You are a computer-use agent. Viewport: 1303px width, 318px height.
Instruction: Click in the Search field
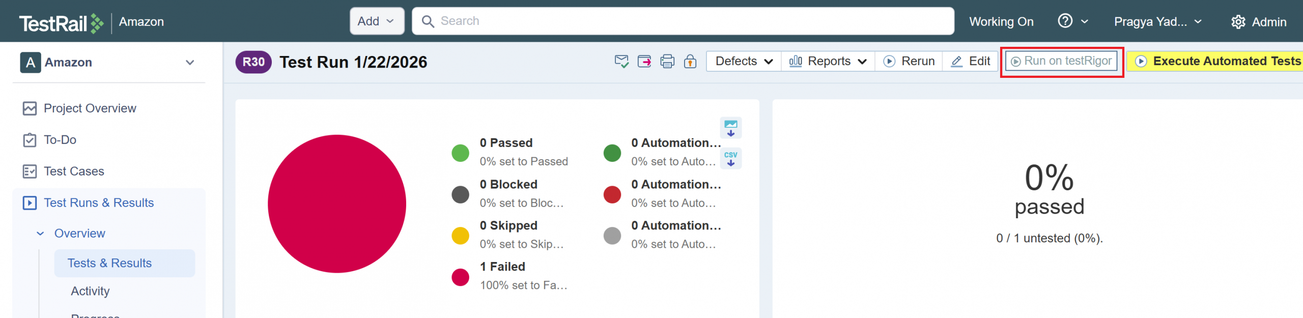(x=682, y=21)
